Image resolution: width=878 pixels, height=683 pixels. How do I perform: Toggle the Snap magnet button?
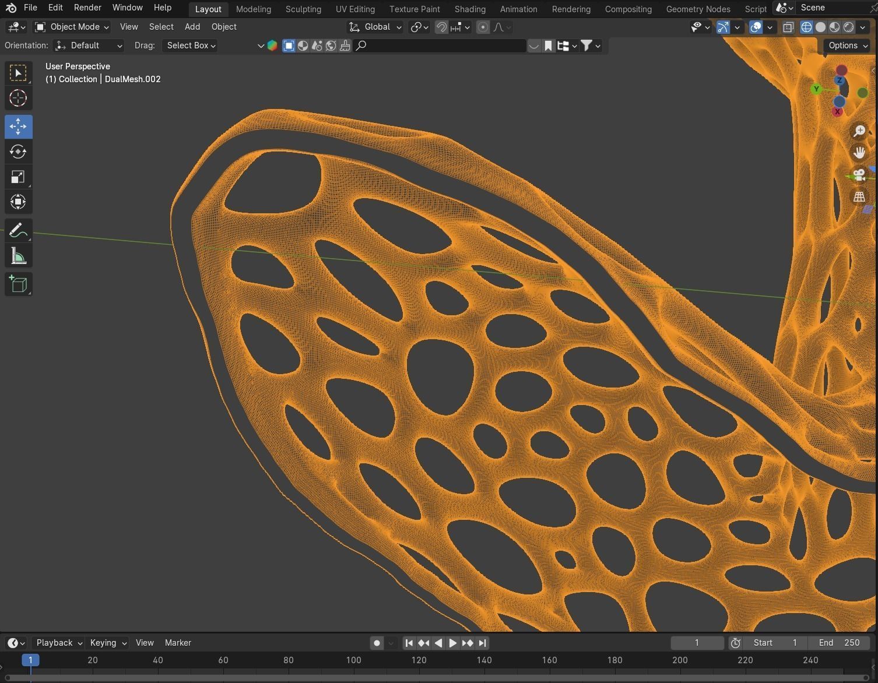coord(441,27)
